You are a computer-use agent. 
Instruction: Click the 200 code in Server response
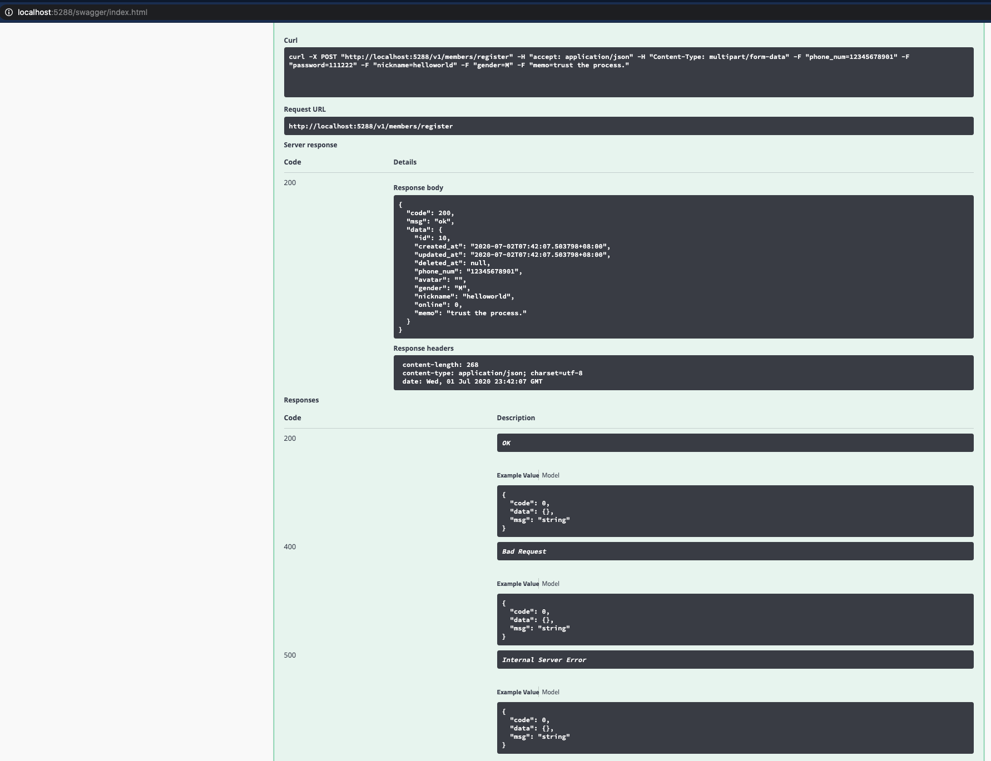pos(290,183)
